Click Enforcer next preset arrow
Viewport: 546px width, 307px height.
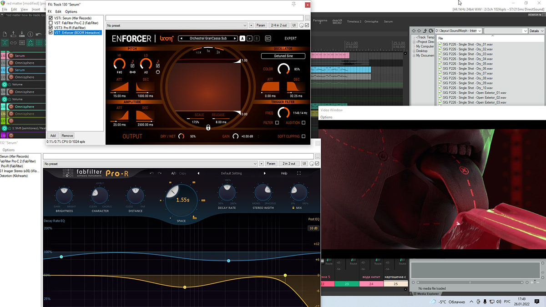235,39
